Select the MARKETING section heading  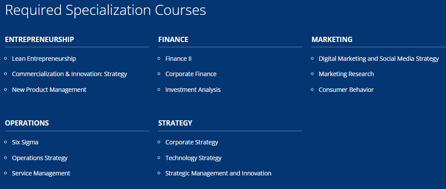[x=332, y=39]
